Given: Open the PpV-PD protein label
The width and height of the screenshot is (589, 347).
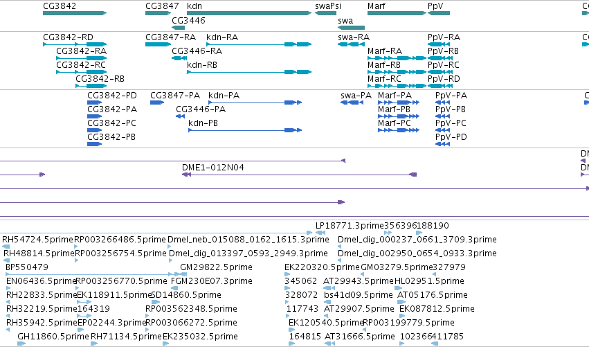Looking at the screenshot, I should point(451,137).
